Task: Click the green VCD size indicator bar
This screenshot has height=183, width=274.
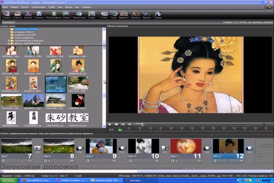Action: [x=120, y=130]
